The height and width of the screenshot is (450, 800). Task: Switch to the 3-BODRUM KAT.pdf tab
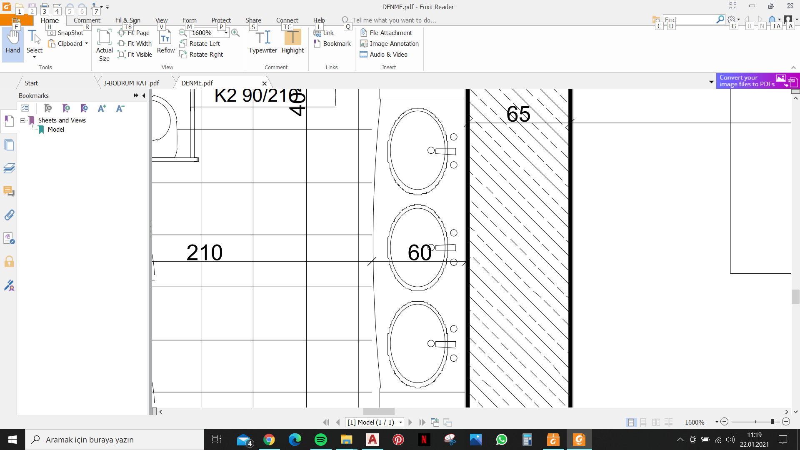click(131, 83)
